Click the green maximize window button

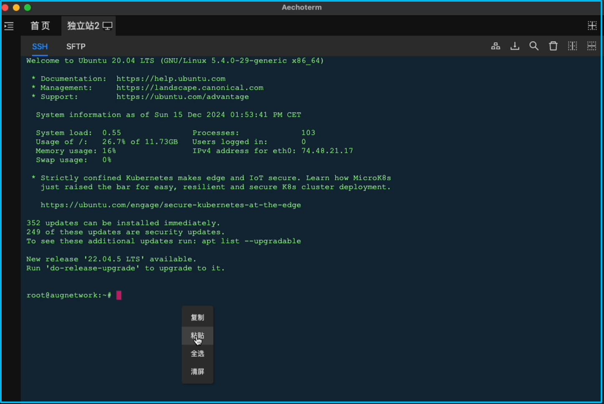[28, 7]
